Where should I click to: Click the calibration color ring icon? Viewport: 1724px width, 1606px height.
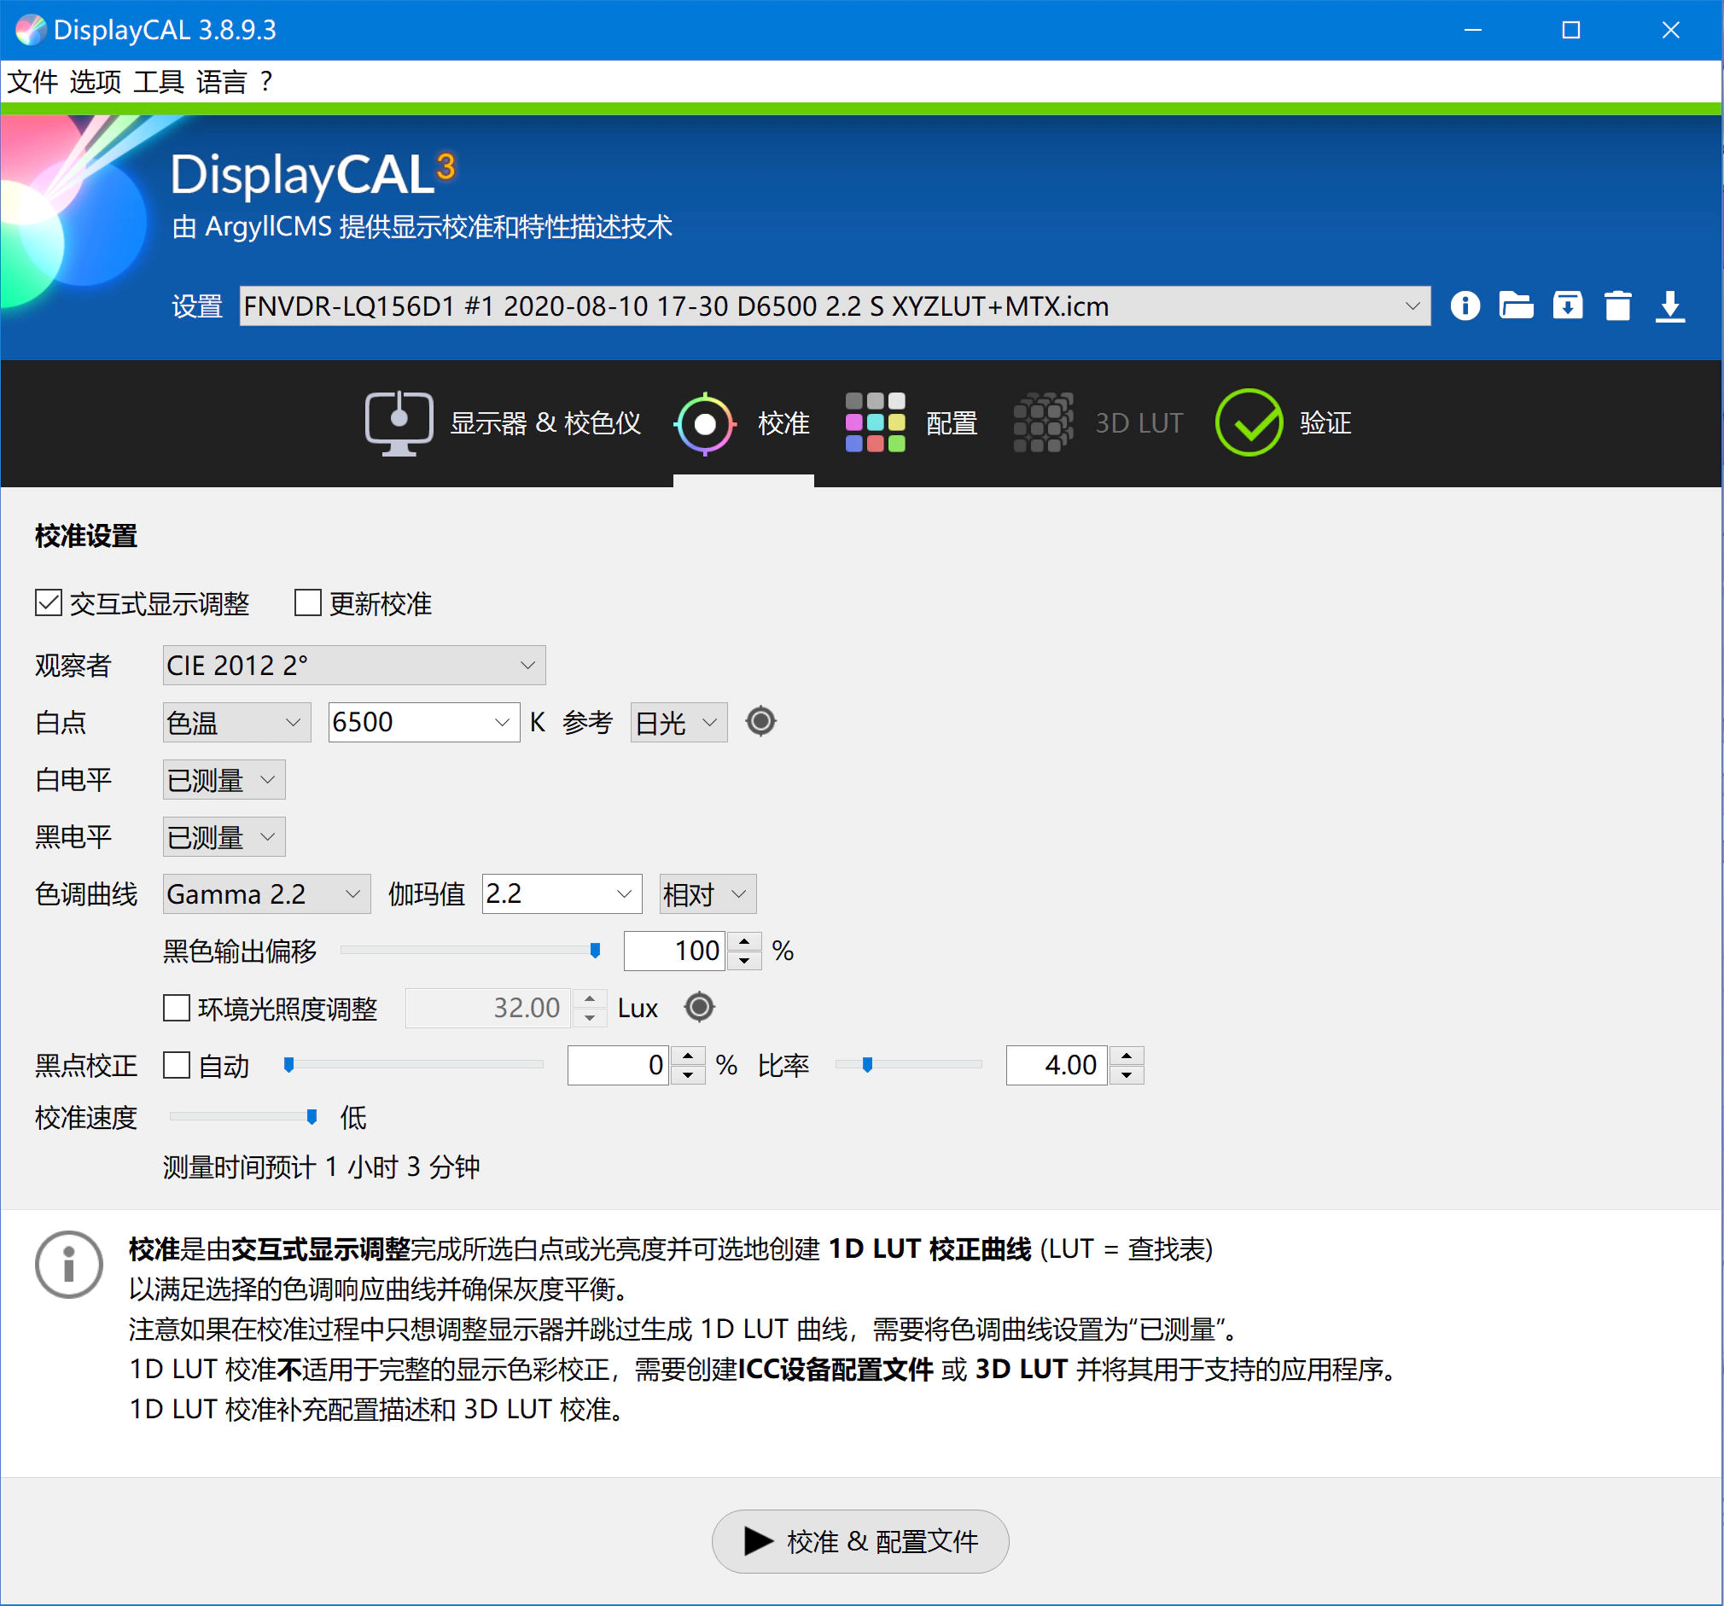tap(705, 423)
